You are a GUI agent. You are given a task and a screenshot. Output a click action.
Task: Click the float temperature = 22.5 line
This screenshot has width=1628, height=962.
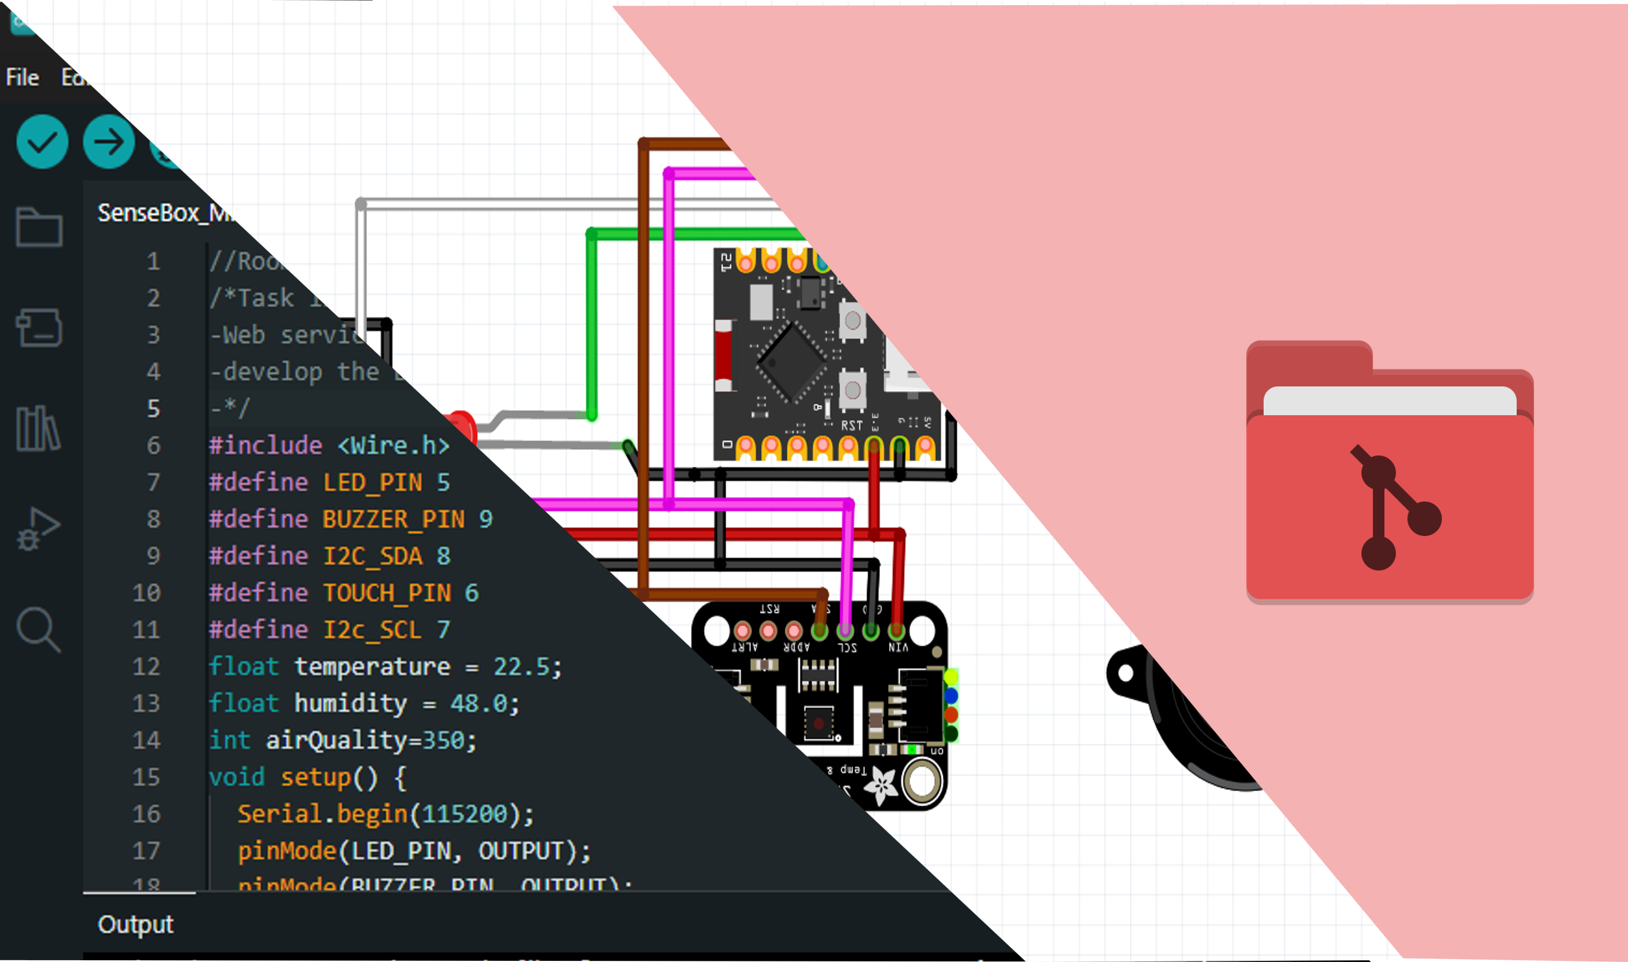[x=385, y=667]
